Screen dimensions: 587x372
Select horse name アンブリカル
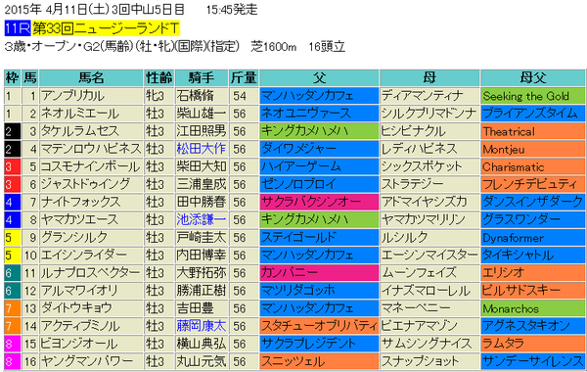72,96
